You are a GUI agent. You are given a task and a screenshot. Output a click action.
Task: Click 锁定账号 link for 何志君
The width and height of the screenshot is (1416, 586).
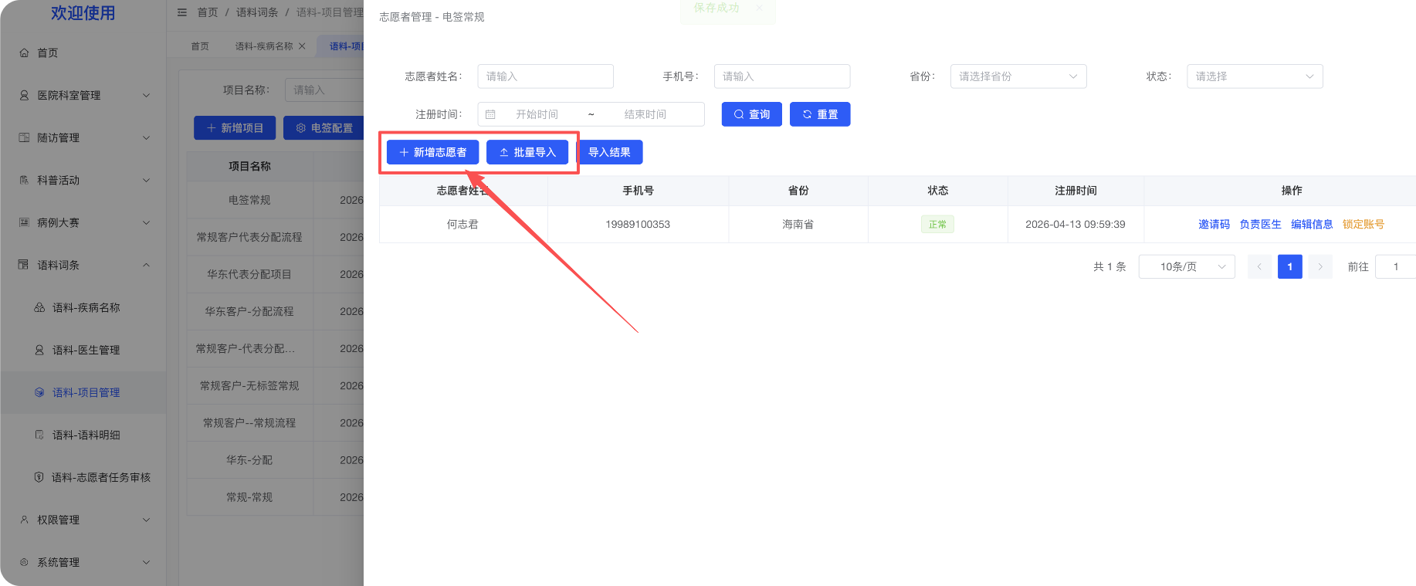(1363, 225)
